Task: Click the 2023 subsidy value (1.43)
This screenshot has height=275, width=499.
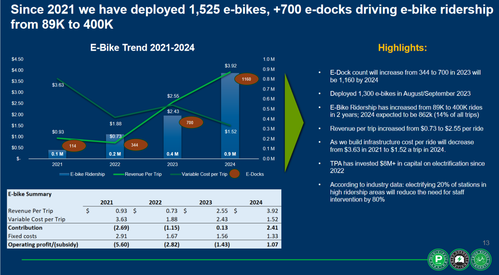Action: pos(221,245)
